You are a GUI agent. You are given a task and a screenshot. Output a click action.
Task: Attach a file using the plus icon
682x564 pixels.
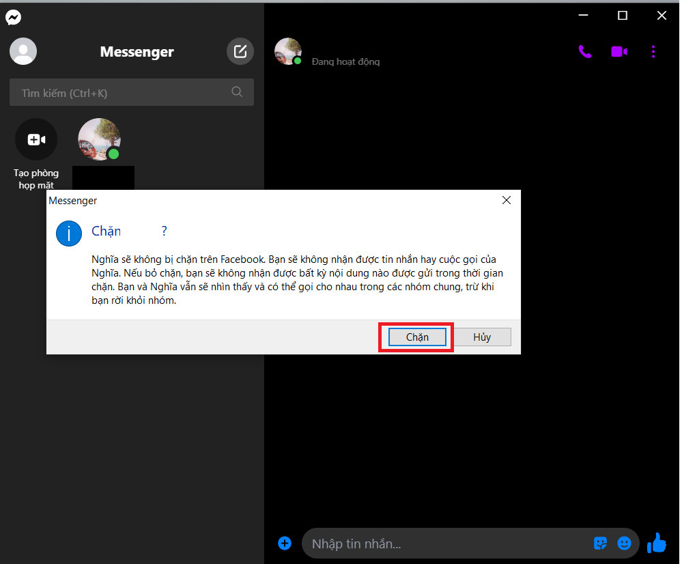(285, 542)
